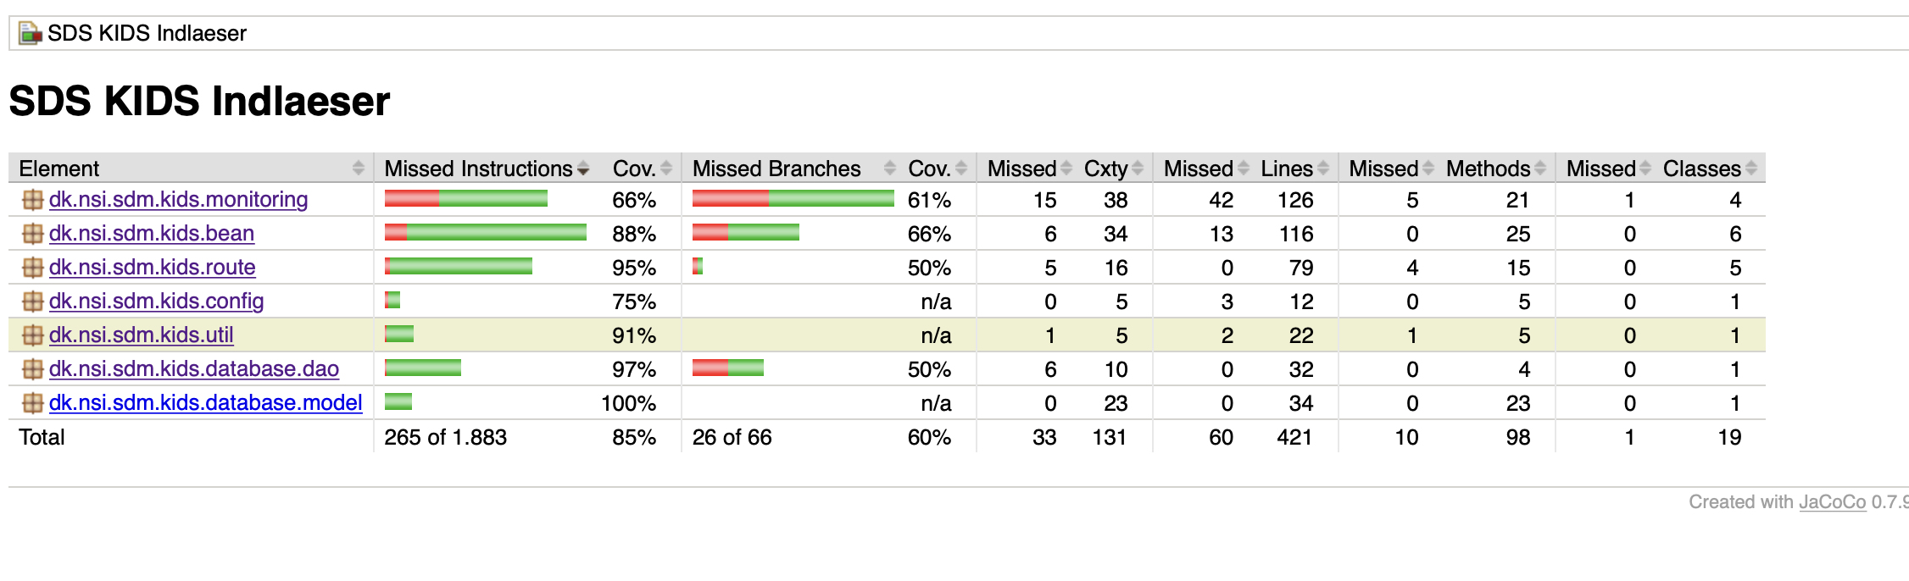The image size is (1909, 581).
Task: Sort by Missed Instructions column header
Action: coord(478,169)
